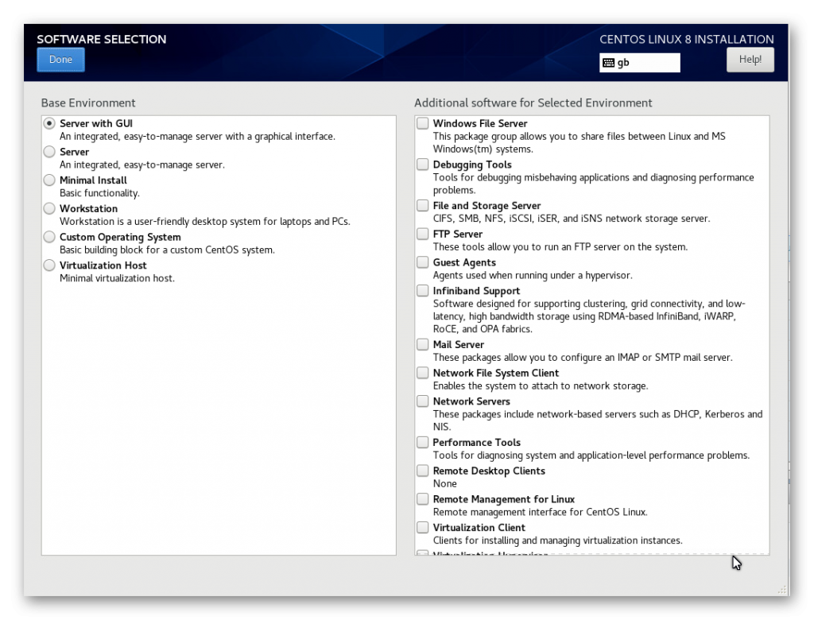Select the Virtualization Host radio button
The height and width of the screenshot is (620, 814).
click(49, 265)
